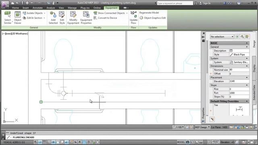
Task: Open the Plug-ins ribbon tab
Action: point(85,8)
